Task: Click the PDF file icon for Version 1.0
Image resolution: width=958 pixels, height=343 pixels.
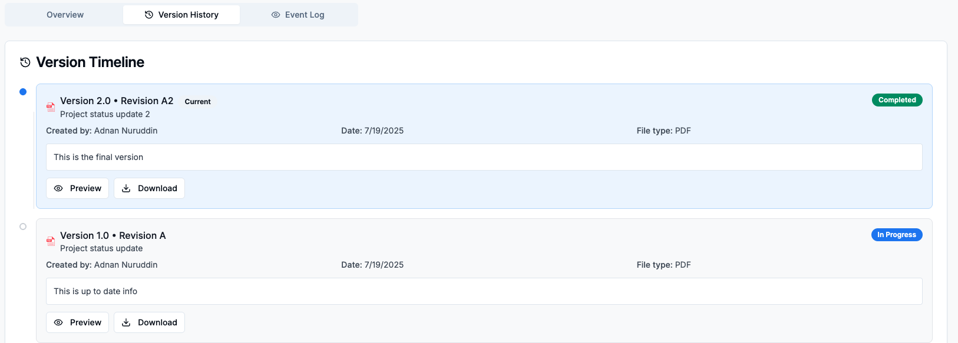Action: pyautogui.click(x=51, y=241)
